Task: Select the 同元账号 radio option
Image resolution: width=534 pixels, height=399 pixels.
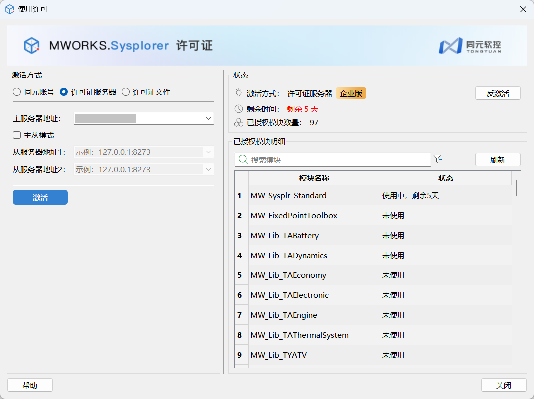Action: coord(17,92)
